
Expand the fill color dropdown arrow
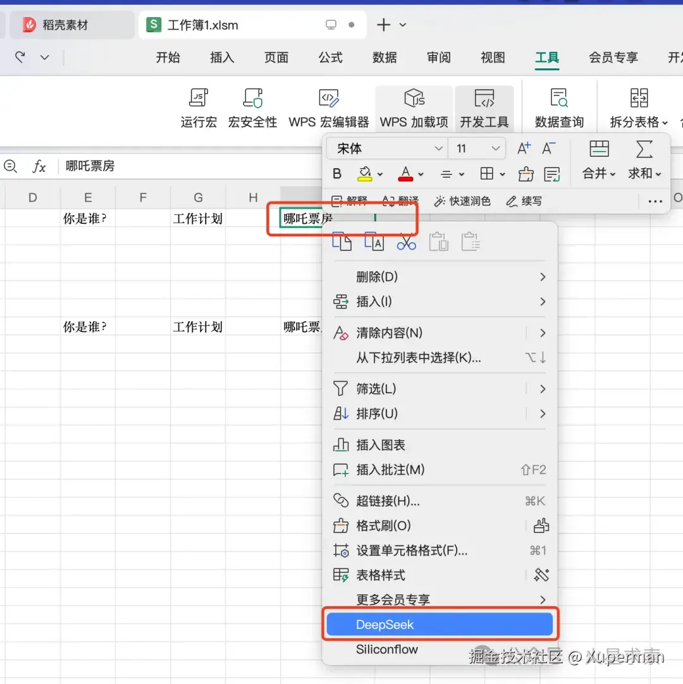380,174
